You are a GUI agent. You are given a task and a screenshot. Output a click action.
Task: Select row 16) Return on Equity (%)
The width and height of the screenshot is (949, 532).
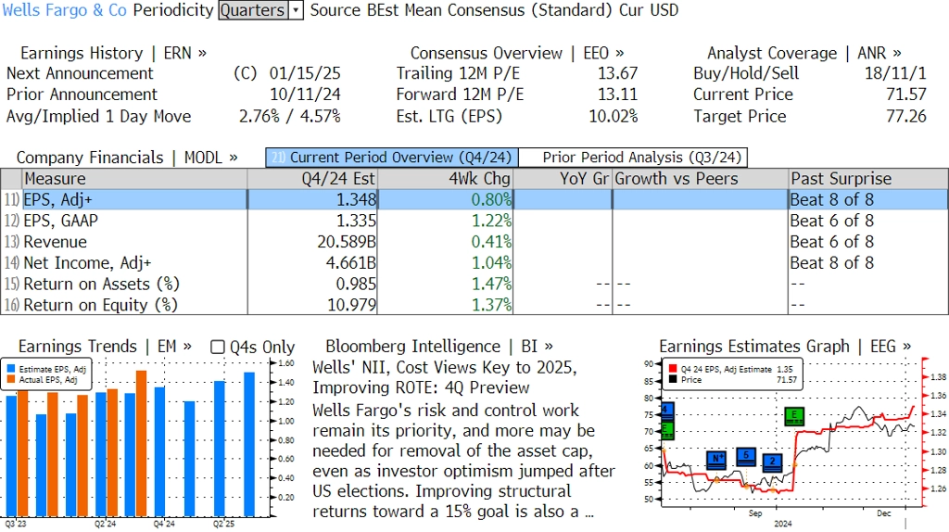click(474, 305)
